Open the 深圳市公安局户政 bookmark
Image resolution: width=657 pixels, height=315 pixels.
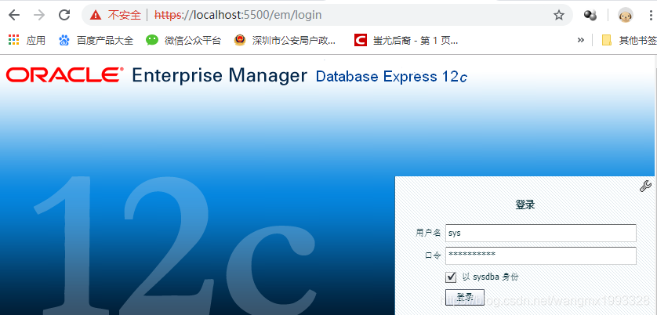(x=285, y=40)
